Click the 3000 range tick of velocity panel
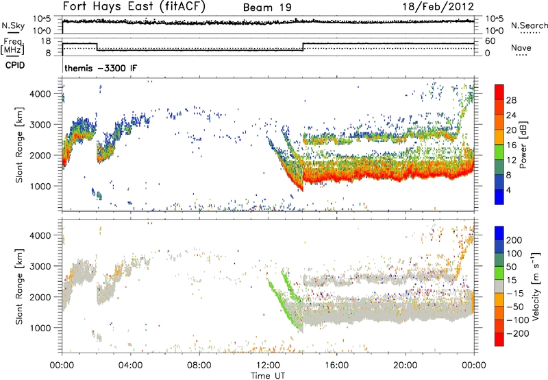Screen dimensions: 548x380 40,266
